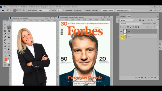This screenshot has height=91, width=162.
Task: Click the Выделить предмет button
Action: pos(108,10)
